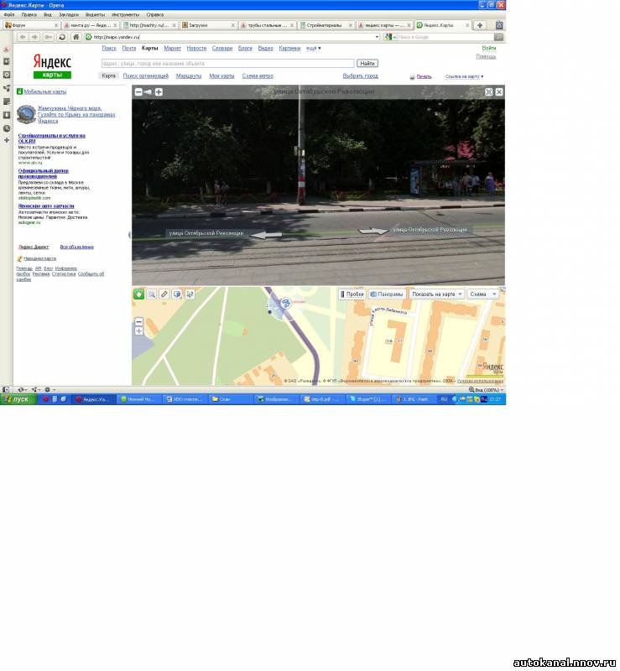The height and width of the screenshot is (671, 620).
Task: Zoom out the street panorama
Action: click(138, 92)
